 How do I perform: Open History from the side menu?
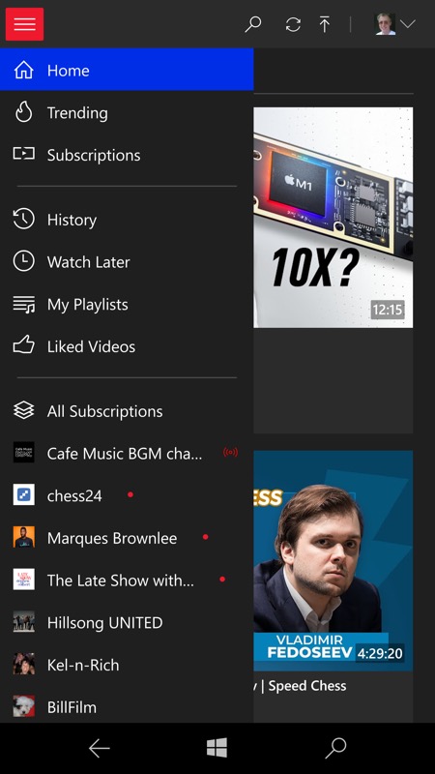[x=127, y=220]
